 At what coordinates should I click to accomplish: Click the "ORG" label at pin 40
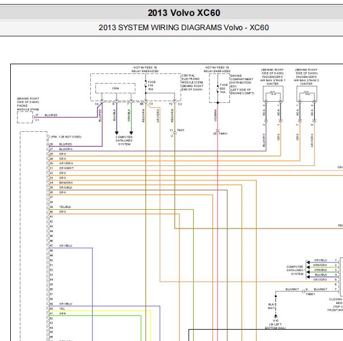[62, 212]
